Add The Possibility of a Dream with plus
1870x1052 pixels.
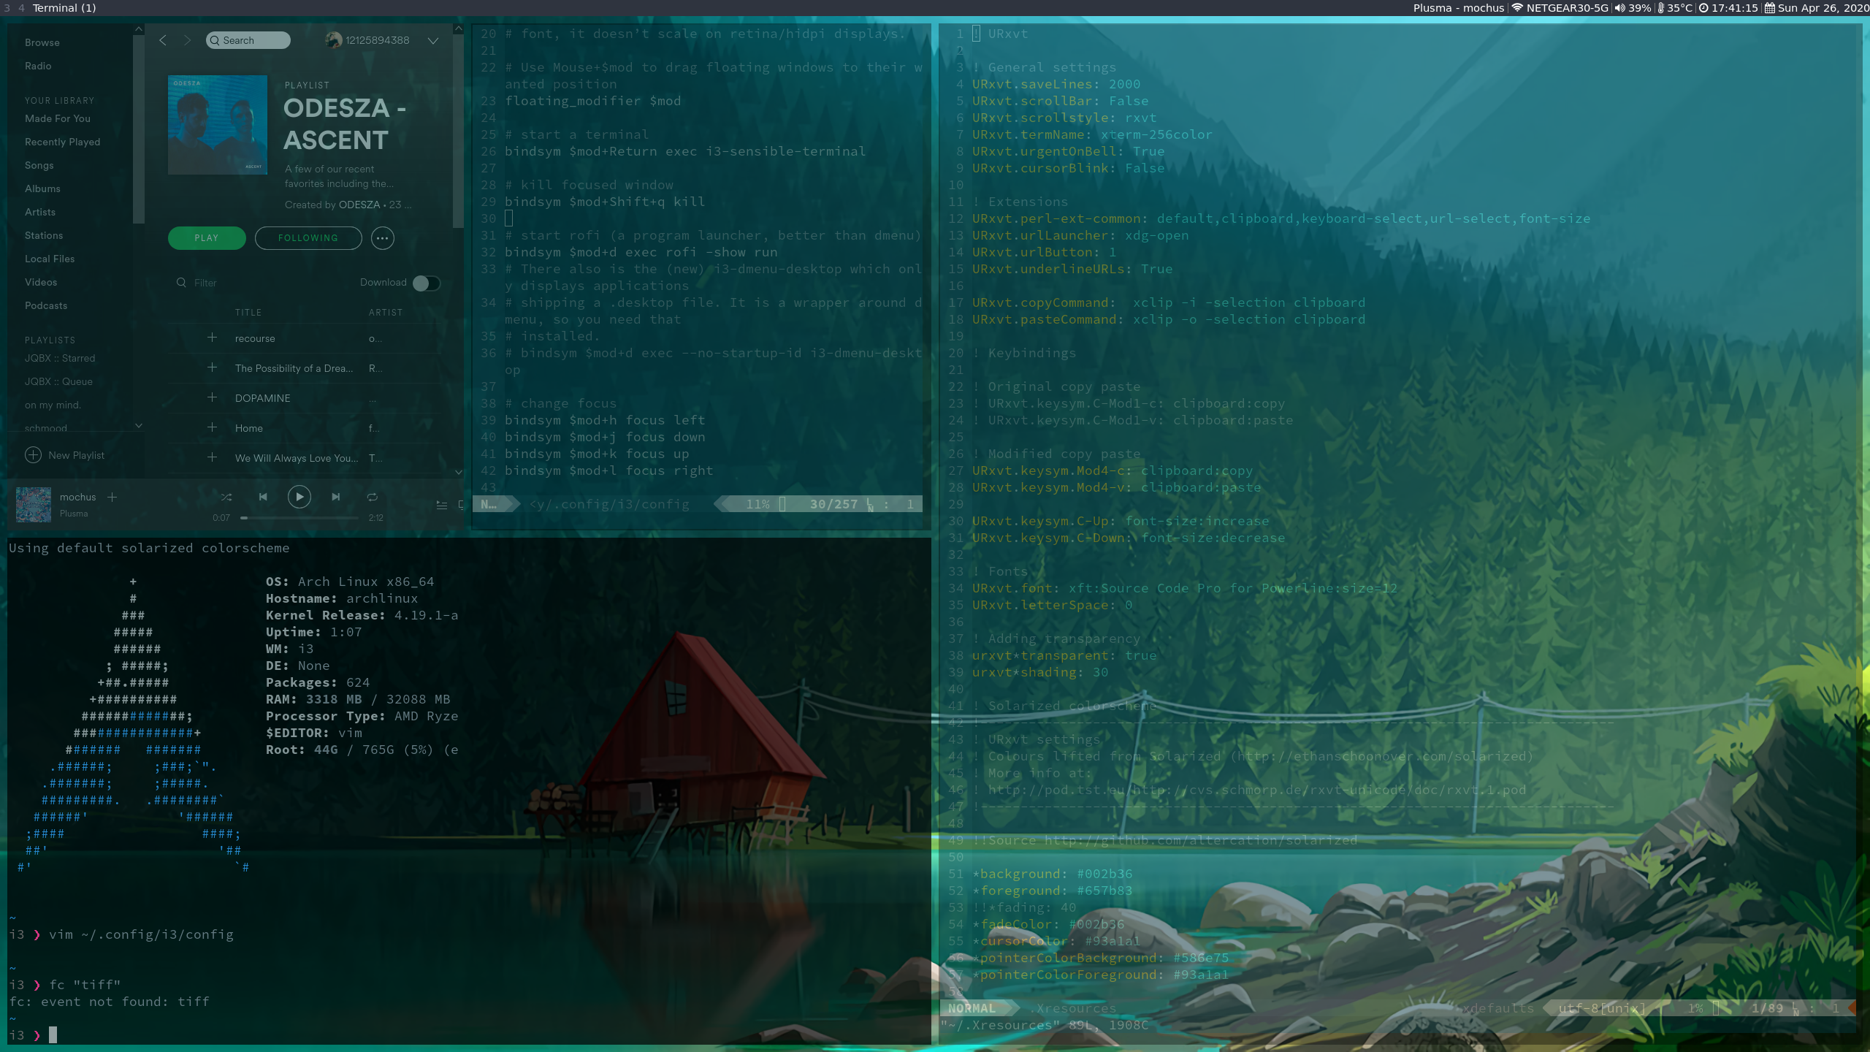[x=212, y=367]
